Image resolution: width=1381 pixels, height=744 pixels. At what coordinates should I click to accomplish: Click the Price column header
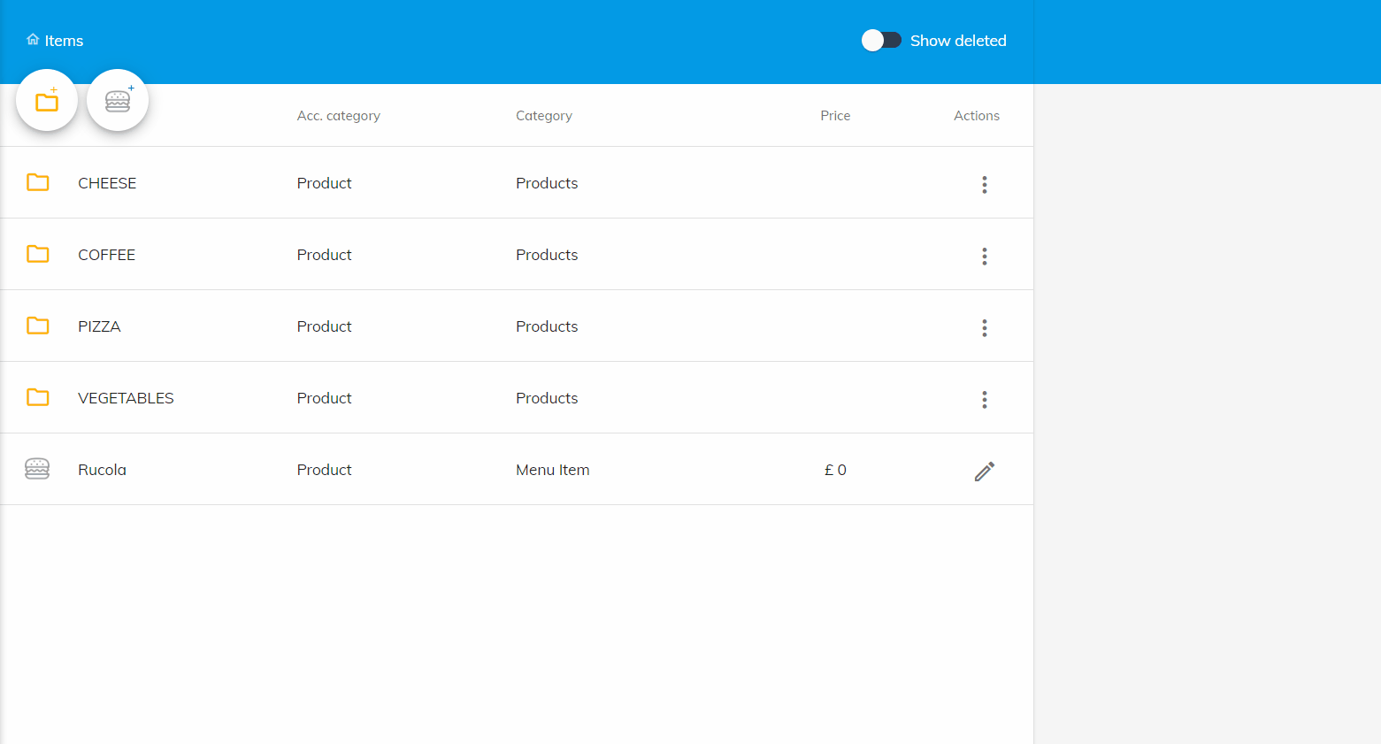point(834,116)
